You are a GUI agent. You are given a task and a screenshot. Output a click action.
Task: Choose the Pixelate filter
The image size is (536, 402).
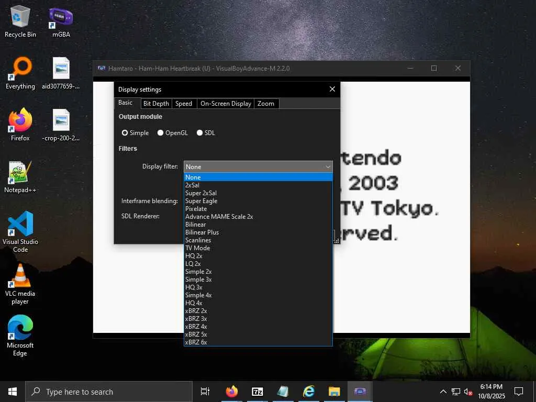[x=258, y=208]
